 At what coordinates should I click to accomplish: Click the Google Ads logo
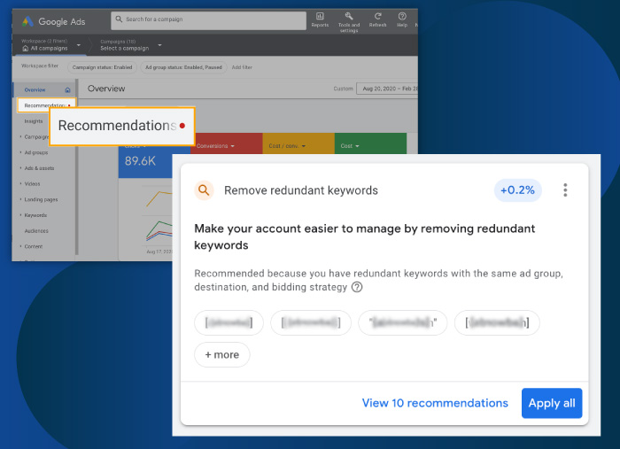(26, 21)
